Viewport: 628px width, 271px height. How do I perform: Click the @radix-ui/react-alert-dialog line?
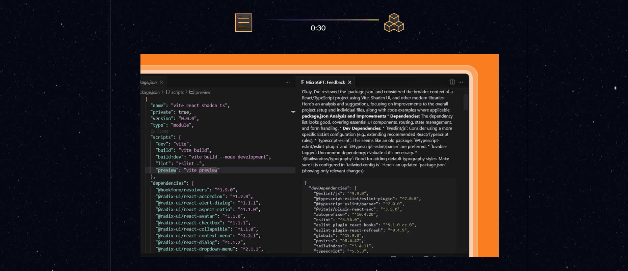(208, 203)
